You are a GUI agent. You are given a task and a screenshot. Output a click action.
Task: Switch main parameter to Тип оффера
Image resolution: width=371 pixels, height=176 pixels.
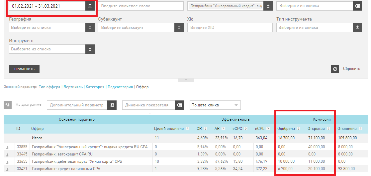tap(50, 87)
